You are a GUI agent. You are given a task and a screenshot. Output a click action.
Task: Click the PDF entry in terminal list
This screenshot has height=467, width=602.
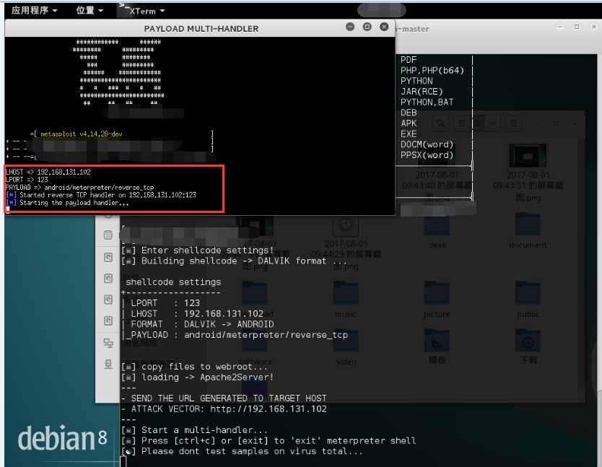coord(409,60)
